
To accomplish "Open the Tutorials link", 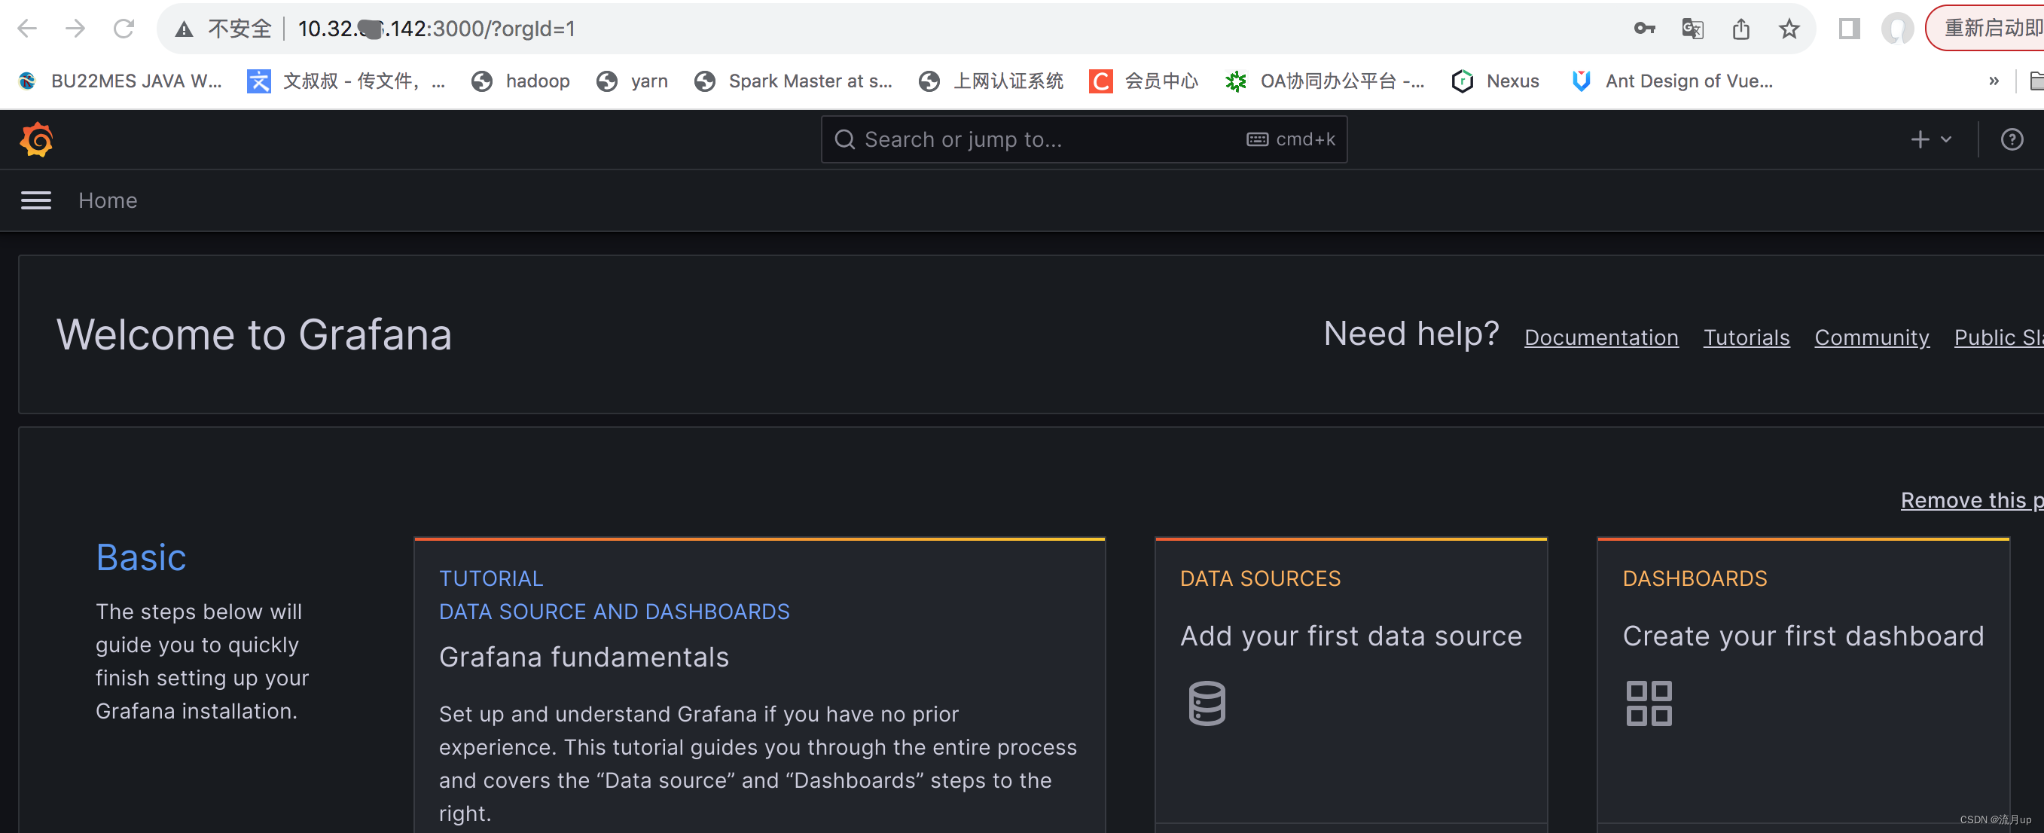I will [1746, 337].
